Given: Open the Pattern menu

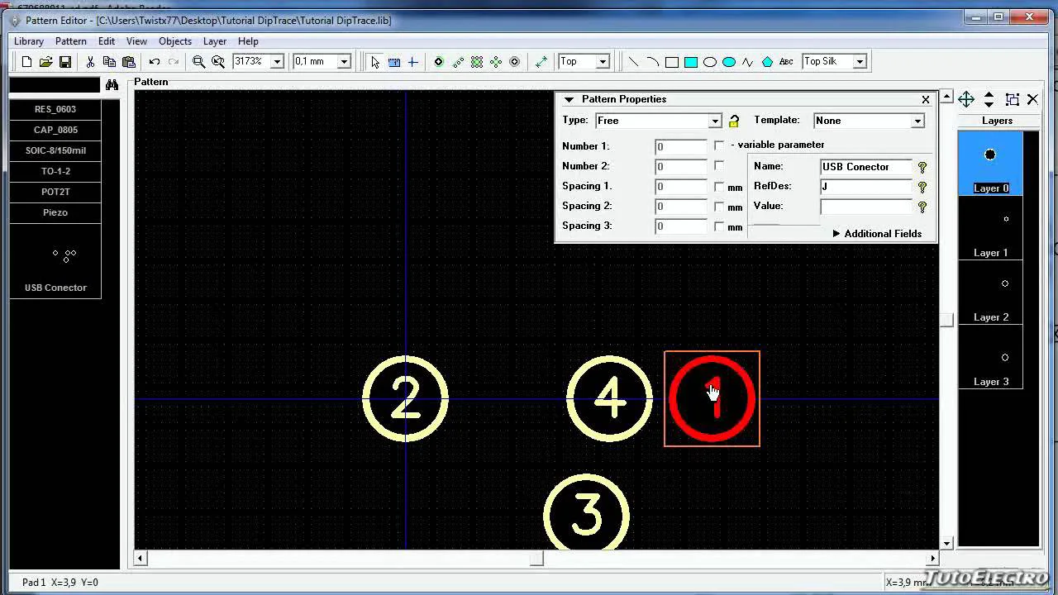Looking at the screenshot, I should [x=71, y=41].
